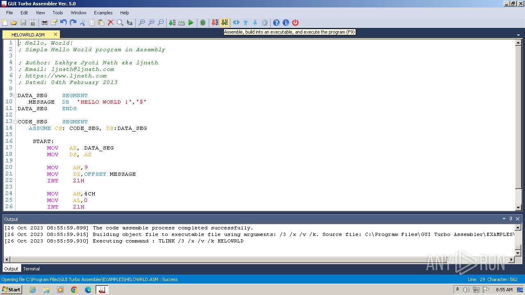Click the blue code brackets icon
525x295 pixels.
click(x=236, y=23)
